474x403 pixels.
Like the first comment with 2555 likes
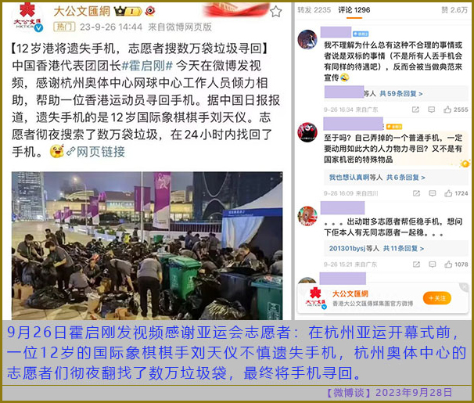pos(456,110)
